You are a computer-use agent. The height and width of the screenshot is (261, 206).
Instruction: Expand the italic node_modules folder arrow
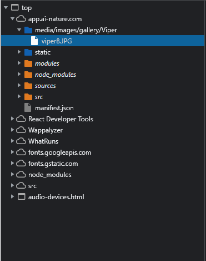(19, 74)
